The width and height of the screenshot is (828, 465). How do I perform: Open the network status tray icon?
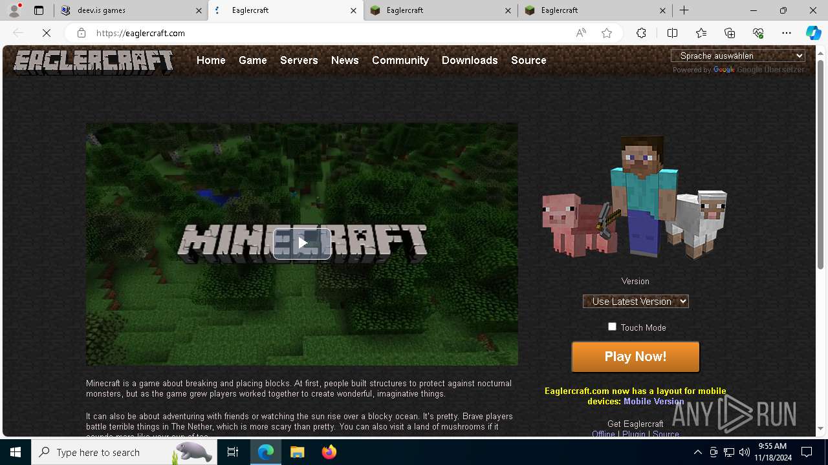[x=729, y=452]
